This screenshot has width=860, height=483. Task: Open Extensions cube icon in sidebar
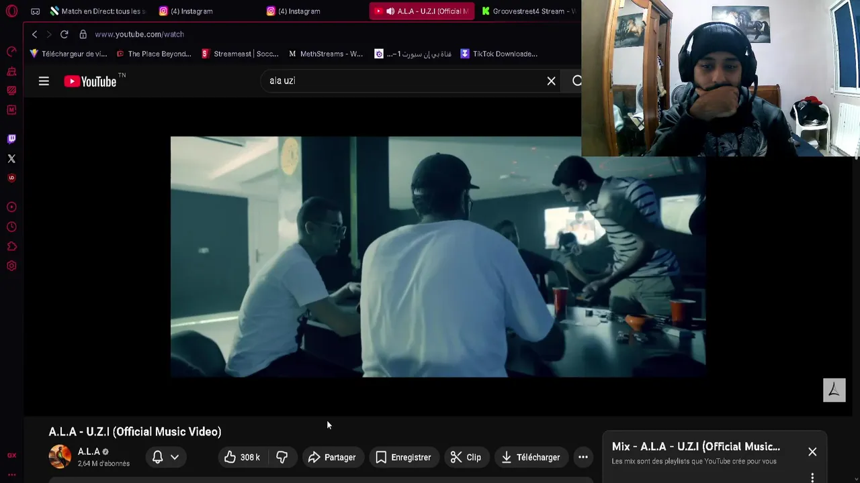click(x=11, y=246)
